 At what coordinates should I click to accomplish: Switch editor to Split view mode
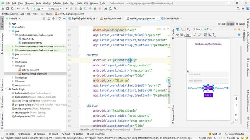pyautogui.click(x=231, y=24)
